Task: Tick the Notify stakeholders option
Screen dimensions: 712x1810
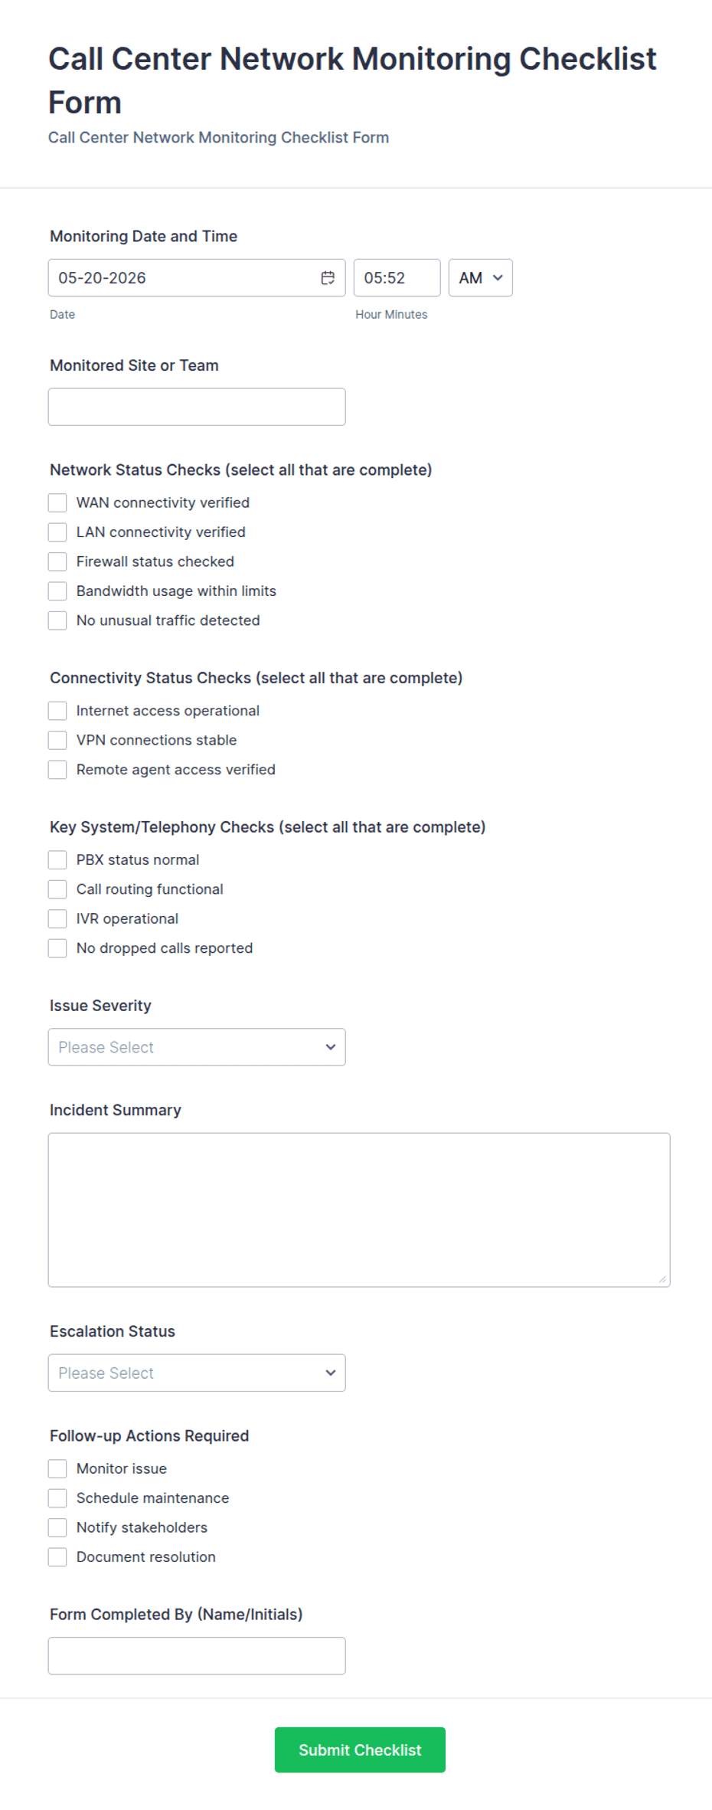Action: pyautogui.click(x=57, y=1527)
